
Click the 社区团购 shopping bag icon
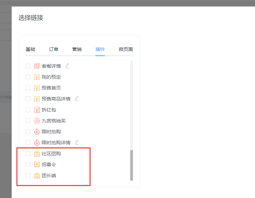coord(37,154)
